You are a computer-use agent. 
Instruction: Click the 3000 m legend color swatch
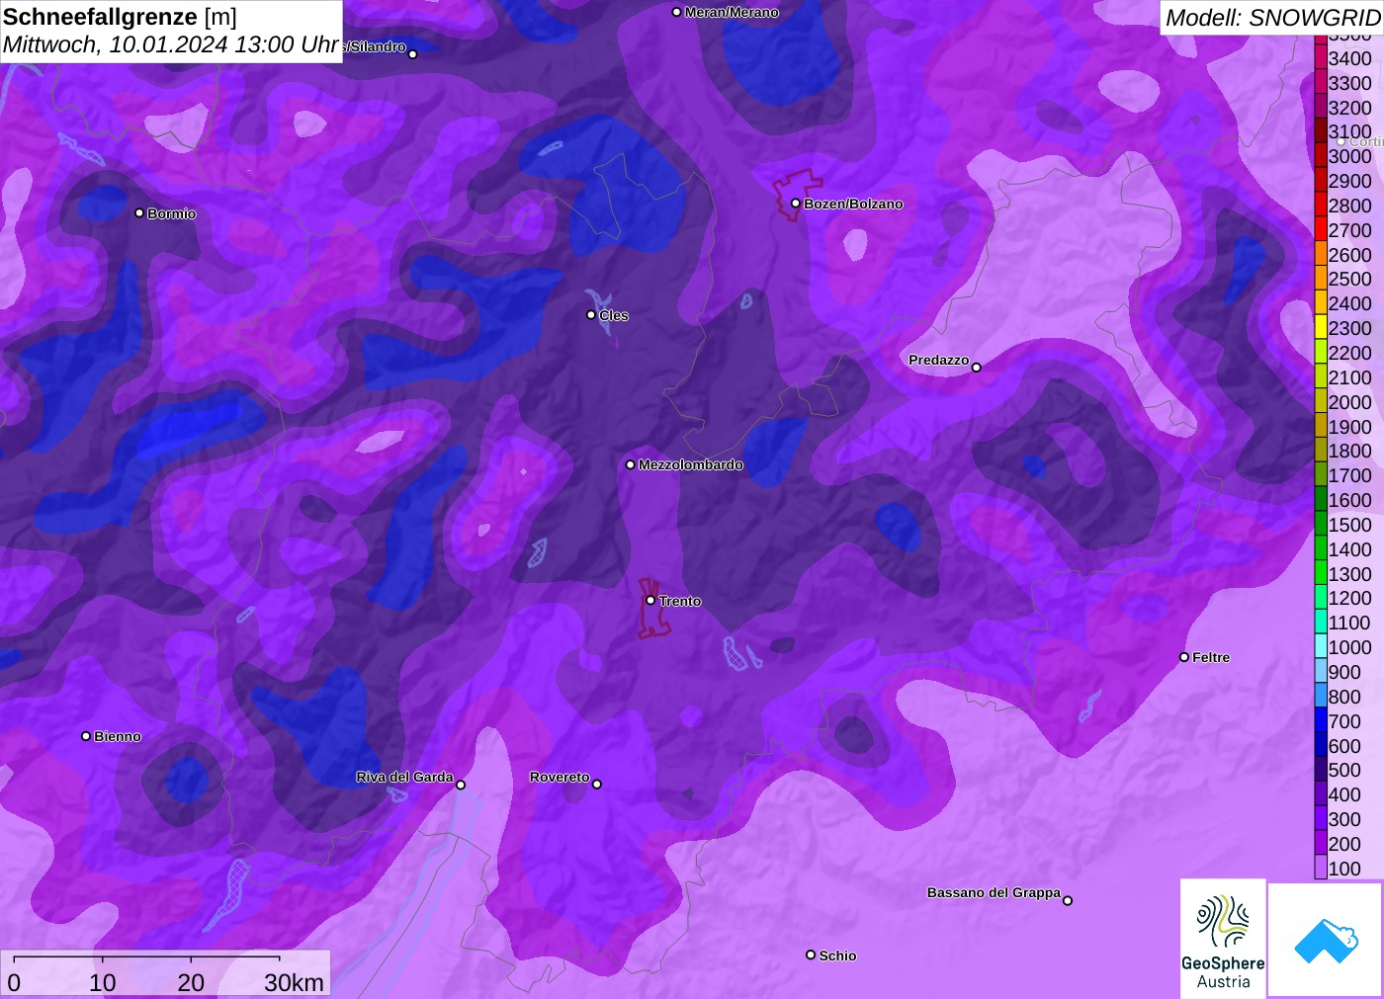pyautogui.click(x=1321, y=156)
